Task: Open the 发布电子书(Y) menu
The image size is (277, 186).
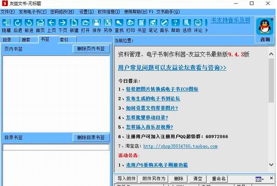Action: 33,12
